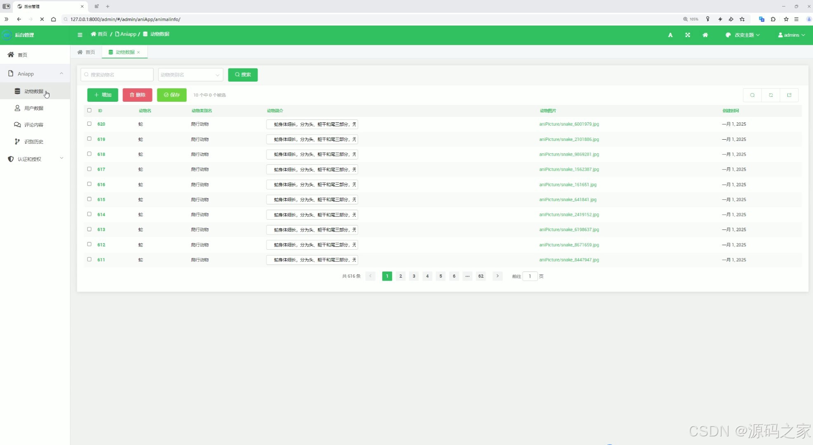This screenshot has width=813, height=445.
Task: Click the green 增加 button
Action: pos(103,95)
